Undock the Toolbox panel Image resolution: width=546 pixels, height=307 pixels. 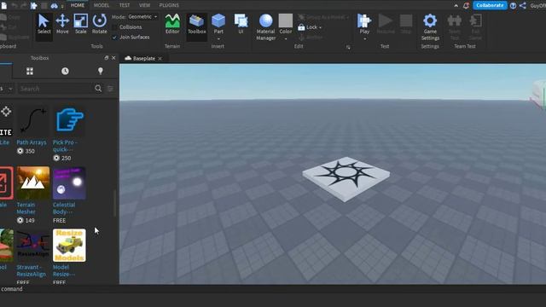coord(106,58)
